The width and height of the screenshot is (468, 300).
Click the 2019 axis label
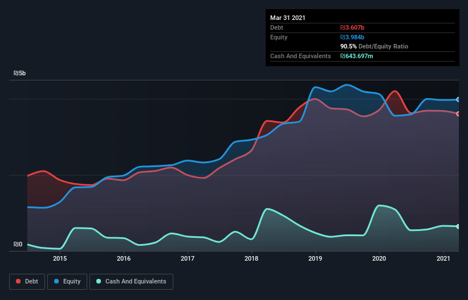click(x=315, y=258)
